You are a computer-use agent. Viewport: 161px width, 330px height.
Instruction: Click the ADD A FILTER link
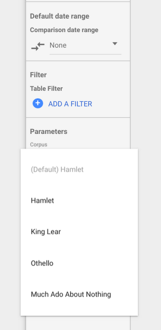pos(70,104)
